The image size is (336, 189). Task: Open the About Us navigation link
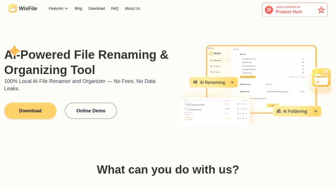click(132, 8)
